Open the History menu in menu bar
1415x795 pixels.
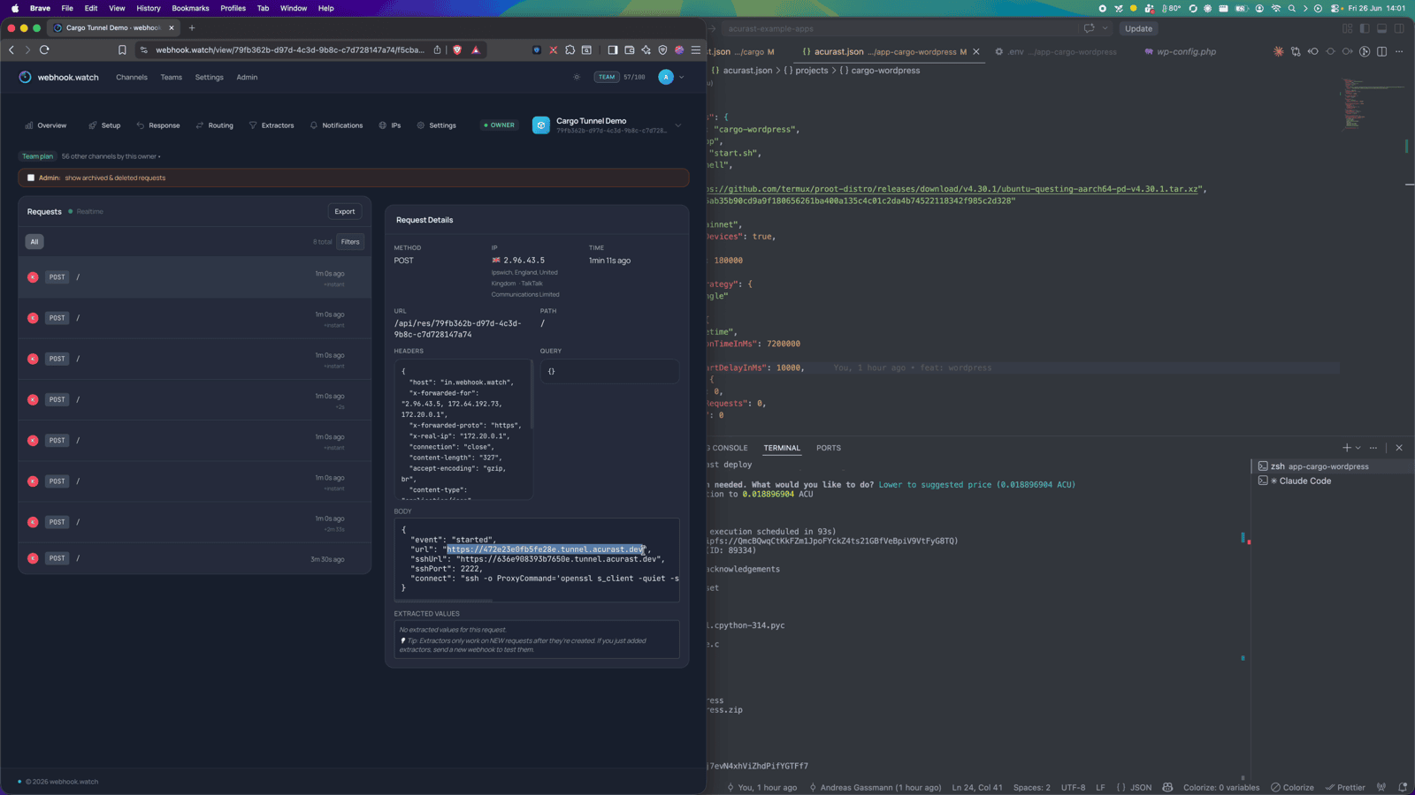[x=149, y=8]
